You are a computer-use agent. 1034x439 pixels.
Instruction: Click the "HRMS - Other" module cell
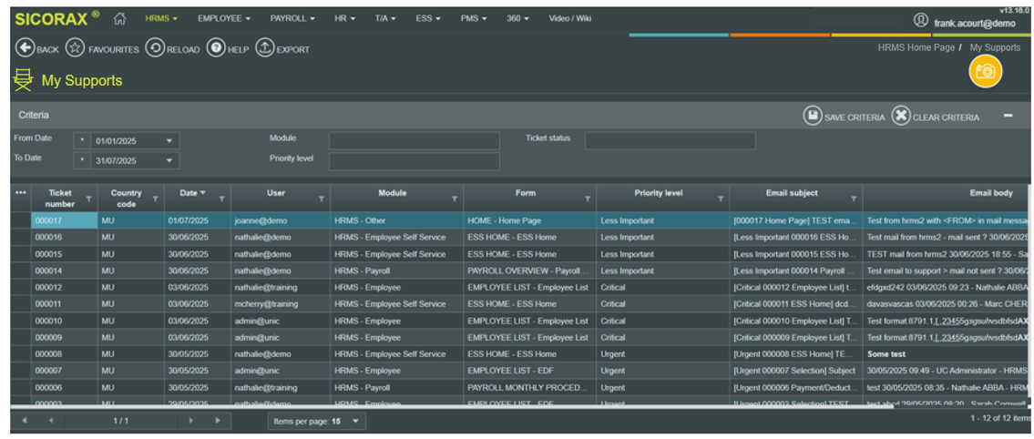(x=397, y=220)
